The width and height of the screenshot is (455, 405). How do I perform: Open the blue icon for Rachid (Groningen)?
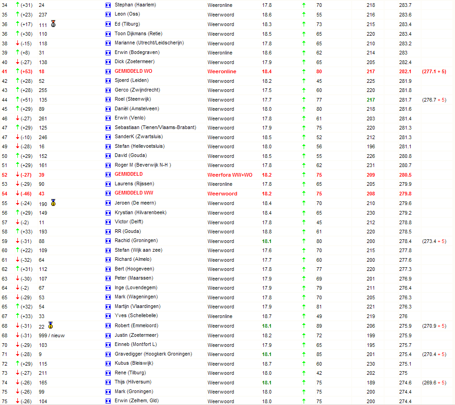click(x=108, y=241)
